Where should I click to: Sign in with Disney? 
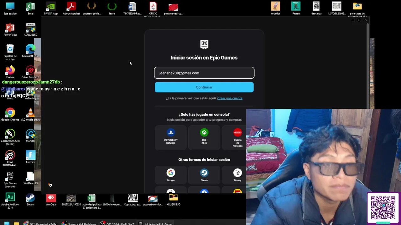(237, 175)
